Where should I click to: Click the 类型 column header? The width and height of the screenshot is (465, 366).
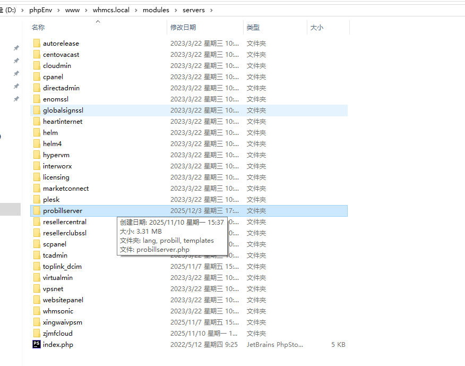253,28
